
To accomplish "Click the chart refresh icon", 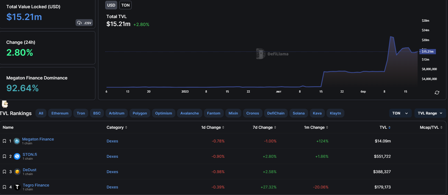I will (x=437, y=93).
